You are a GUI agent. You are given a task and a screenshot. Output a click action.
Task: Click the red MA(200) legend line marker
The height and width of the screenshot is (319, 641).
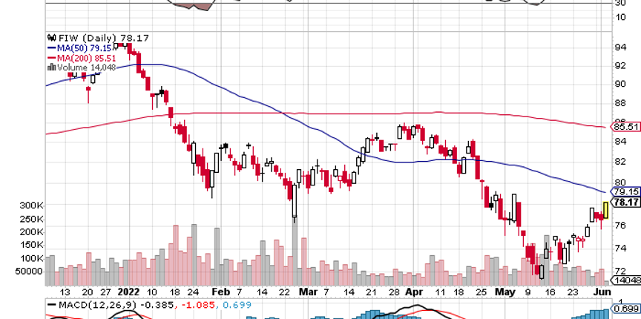tap(52, 58)
